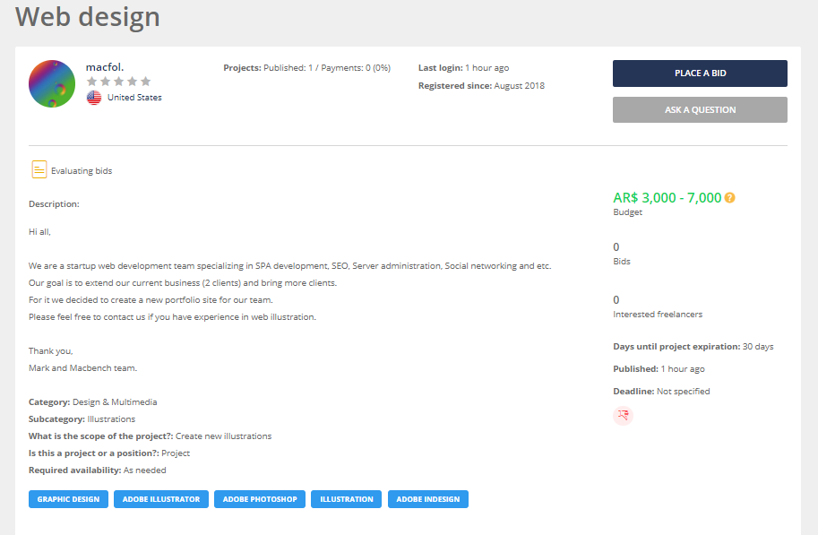Click the United States flag icon
Viewport: 818px width, 535px height.
pos(94,98)
